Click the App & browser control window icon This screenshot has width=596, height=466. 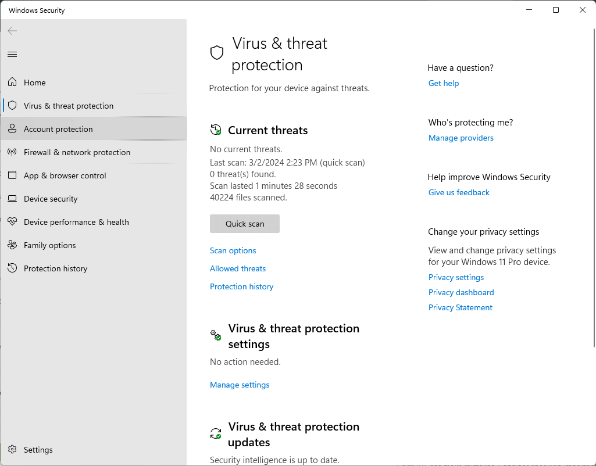[x=12, y=175]
